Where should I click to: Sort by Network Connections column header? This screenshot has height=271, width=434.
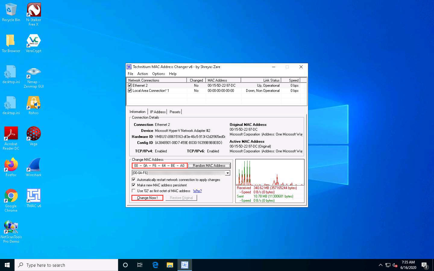tap(156, 80)
